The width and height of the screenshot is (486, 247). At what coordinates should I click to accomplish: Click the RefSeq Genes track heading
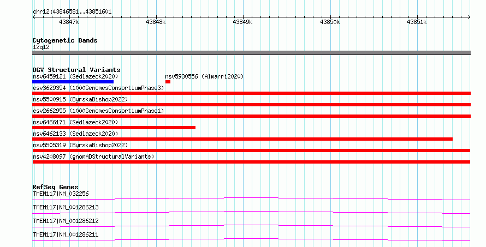click(55, 187)
